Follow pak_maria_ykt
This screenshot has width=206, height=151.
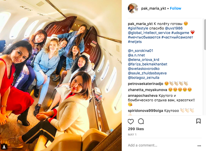tap(176, 8)
